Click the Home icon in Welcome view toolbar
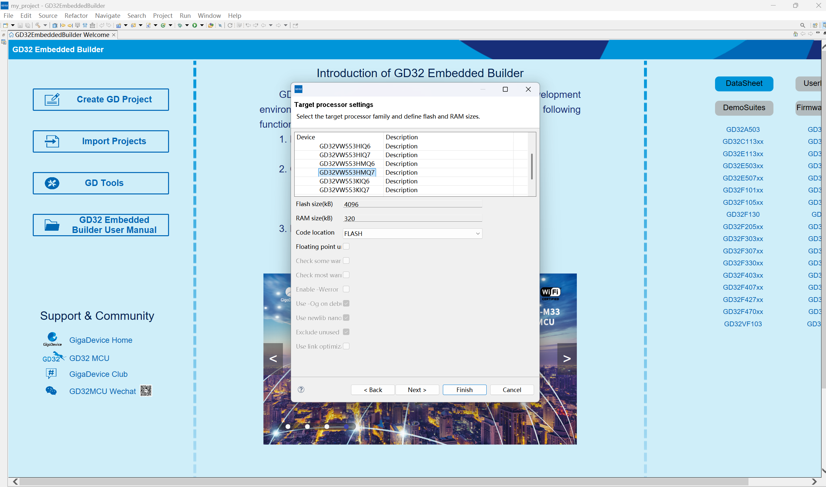The height and width of the screenshot is (487, 826). point(796,34)
